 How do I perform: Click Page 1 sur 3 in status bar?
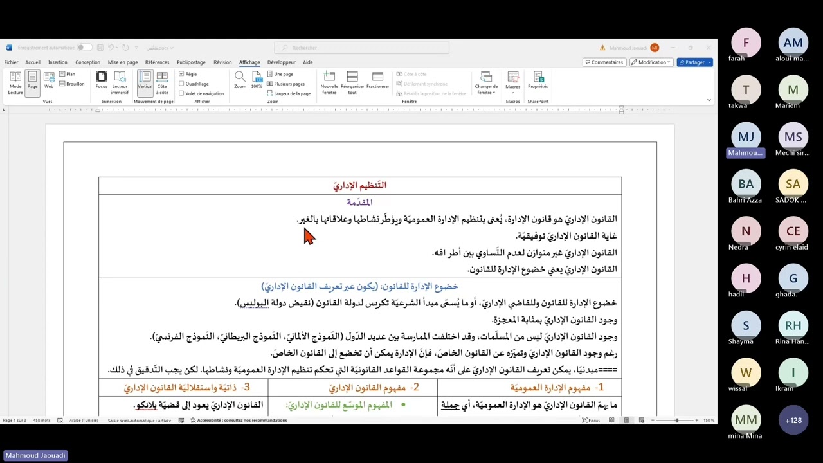tap(14, 421)
